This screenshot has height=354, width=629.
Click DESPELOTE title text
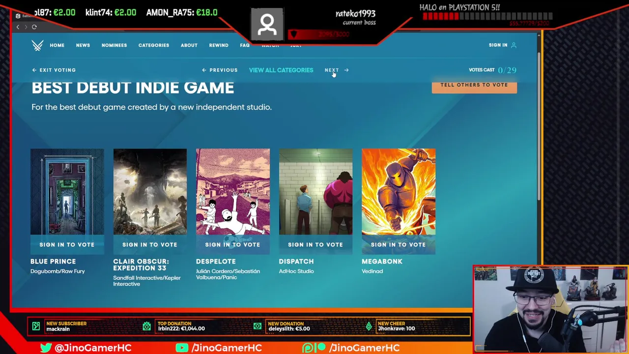[x=216, y=262]
